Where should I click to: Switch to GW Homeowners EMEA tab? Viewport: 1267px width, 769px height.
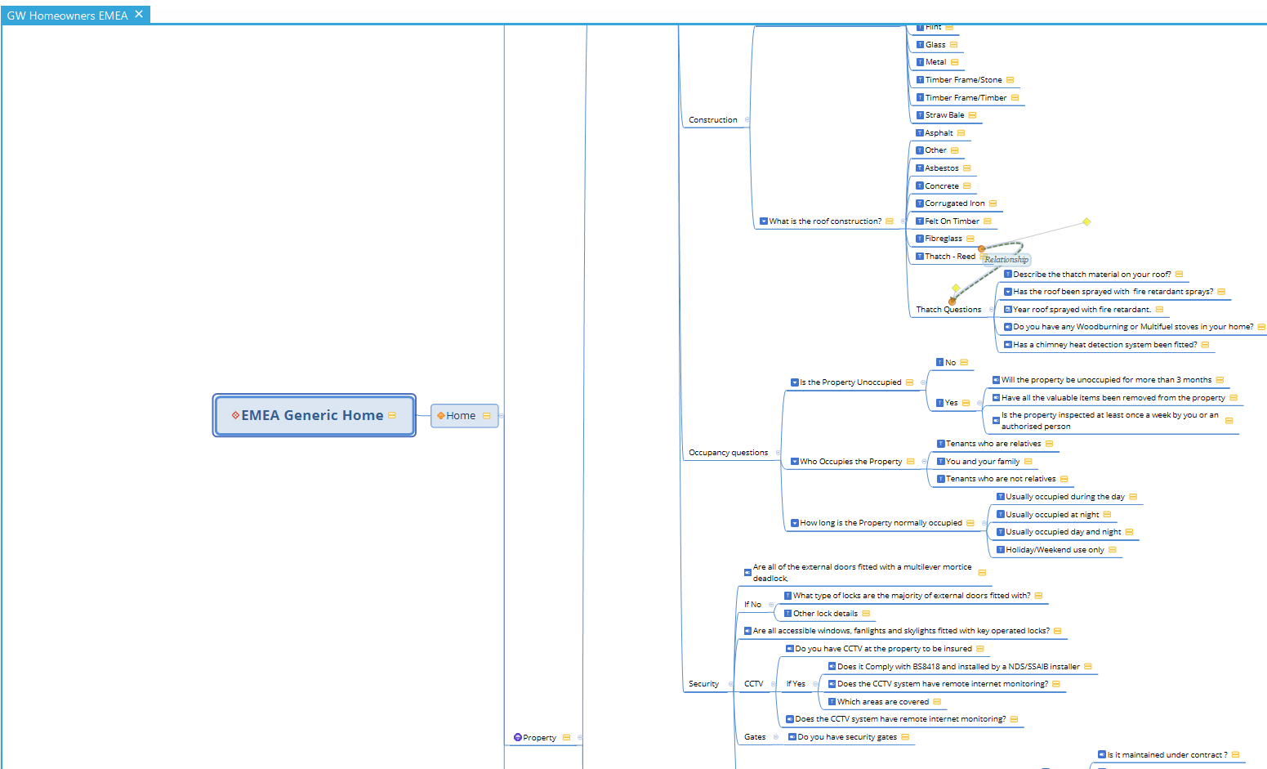point(67,16)
